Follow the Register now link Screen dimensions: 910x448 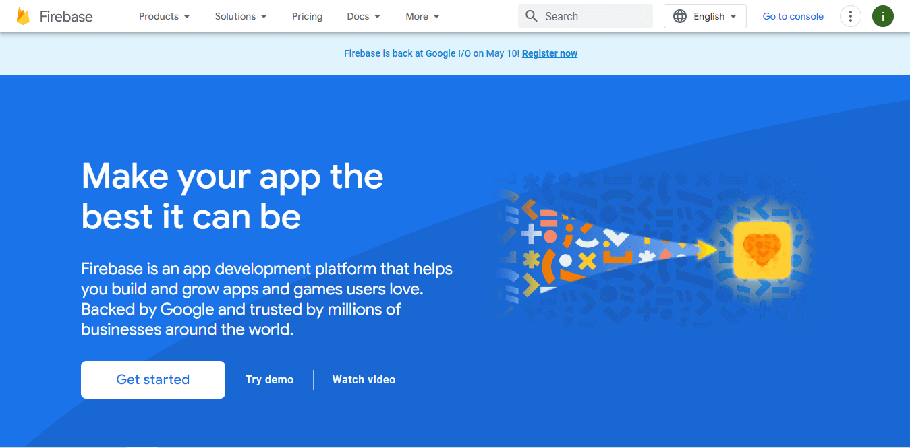[549, 53]
